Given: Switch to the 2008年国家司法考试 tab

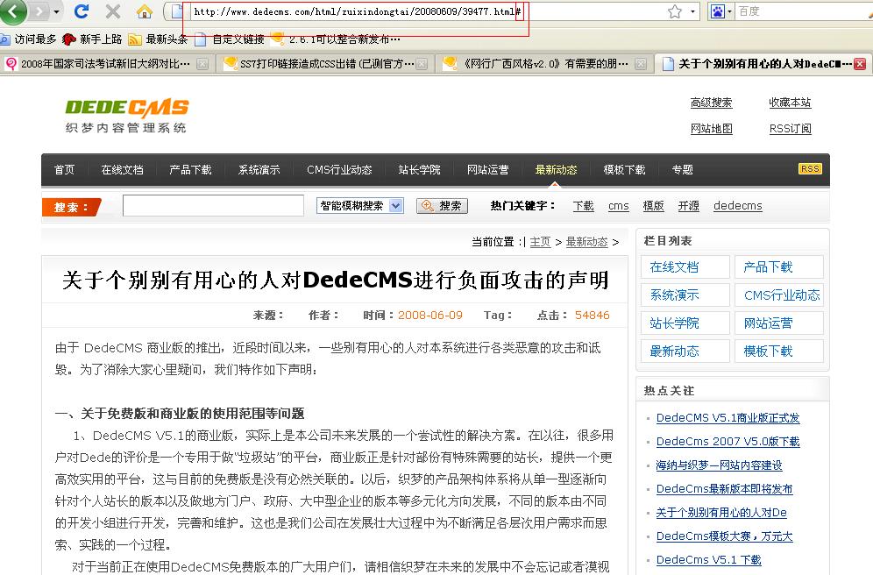Looking at the screenshot, I should coord(106,64).
